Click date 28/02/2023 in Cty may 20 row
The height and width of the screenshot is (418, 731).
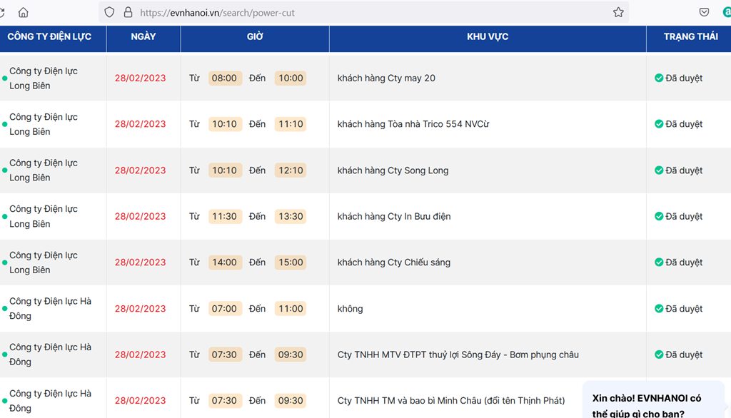pyautogui.click(x=141, y=78)
